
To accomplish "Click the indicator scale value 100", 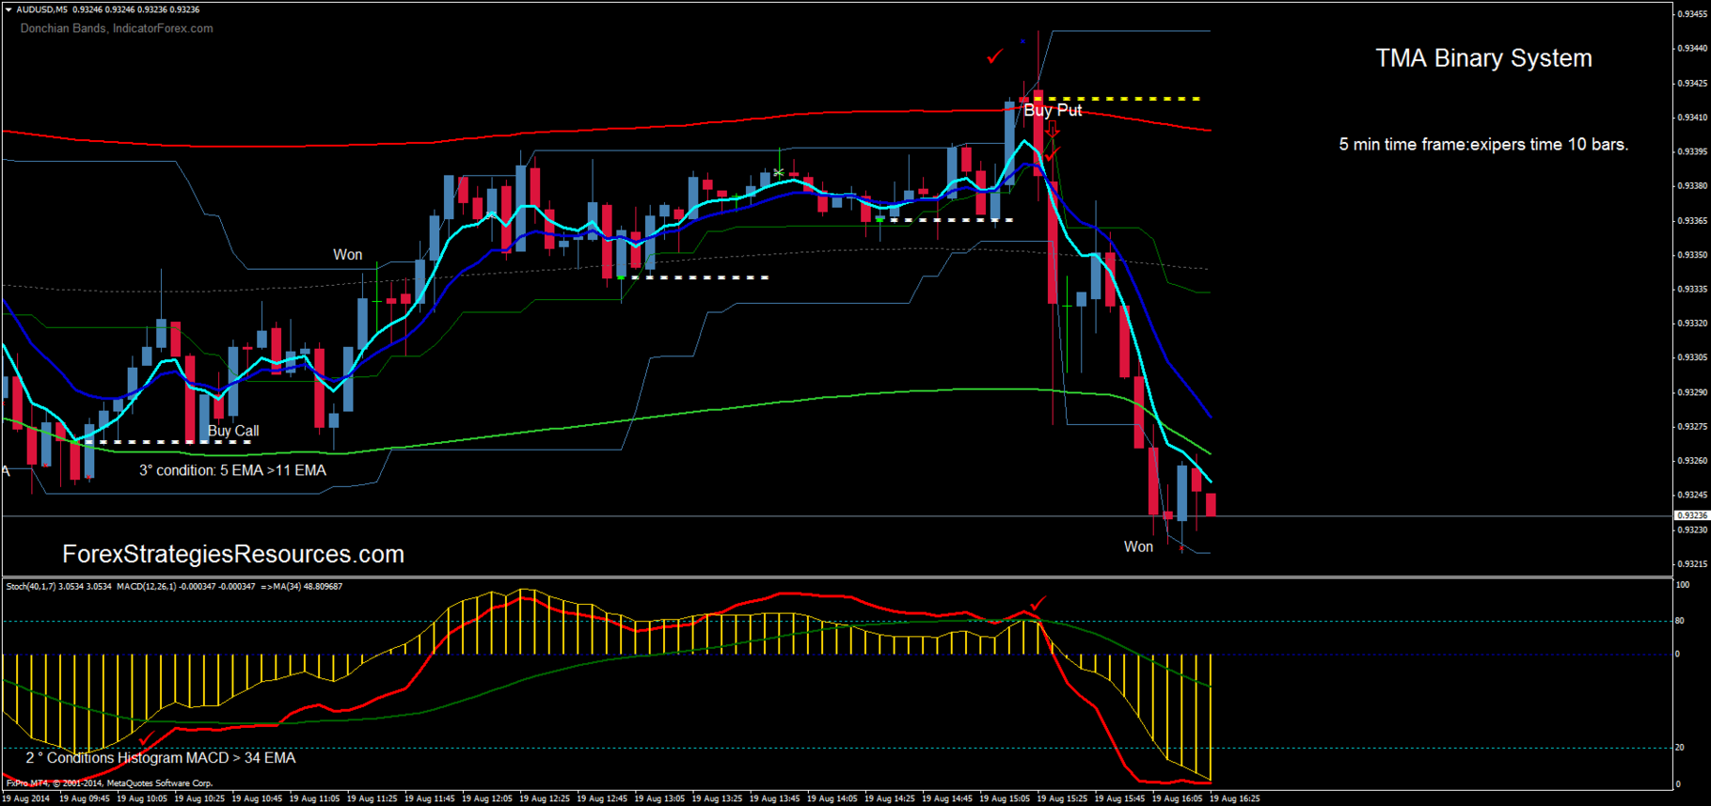I will [x=1683, y=585].
